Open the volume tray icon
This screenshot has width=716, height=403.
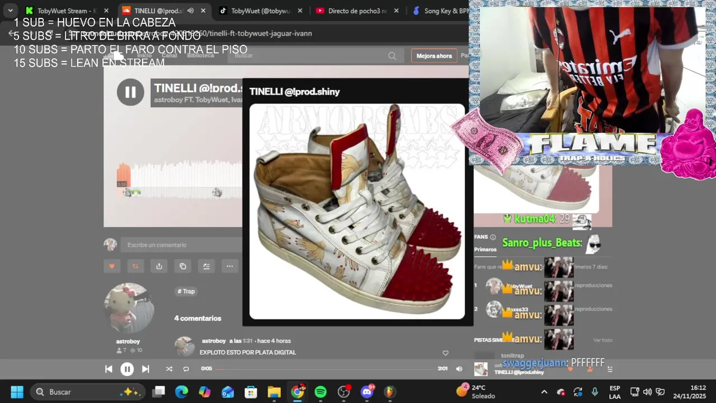(647, 392)
